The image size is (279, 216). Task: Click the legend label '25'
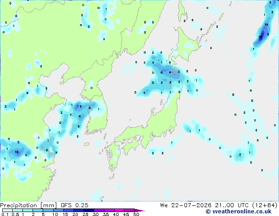pos(85,214)
